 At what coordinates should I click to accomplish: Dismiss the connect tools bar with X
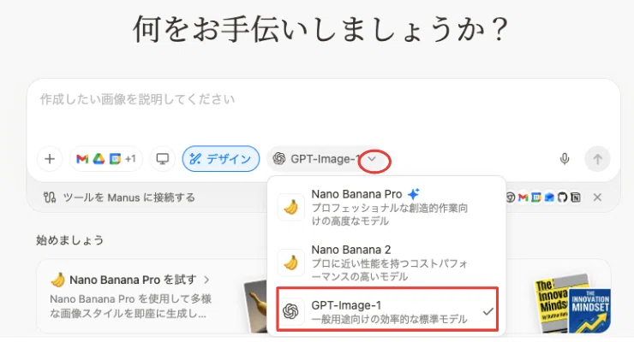pyautogui.click(x=597, y=198)
